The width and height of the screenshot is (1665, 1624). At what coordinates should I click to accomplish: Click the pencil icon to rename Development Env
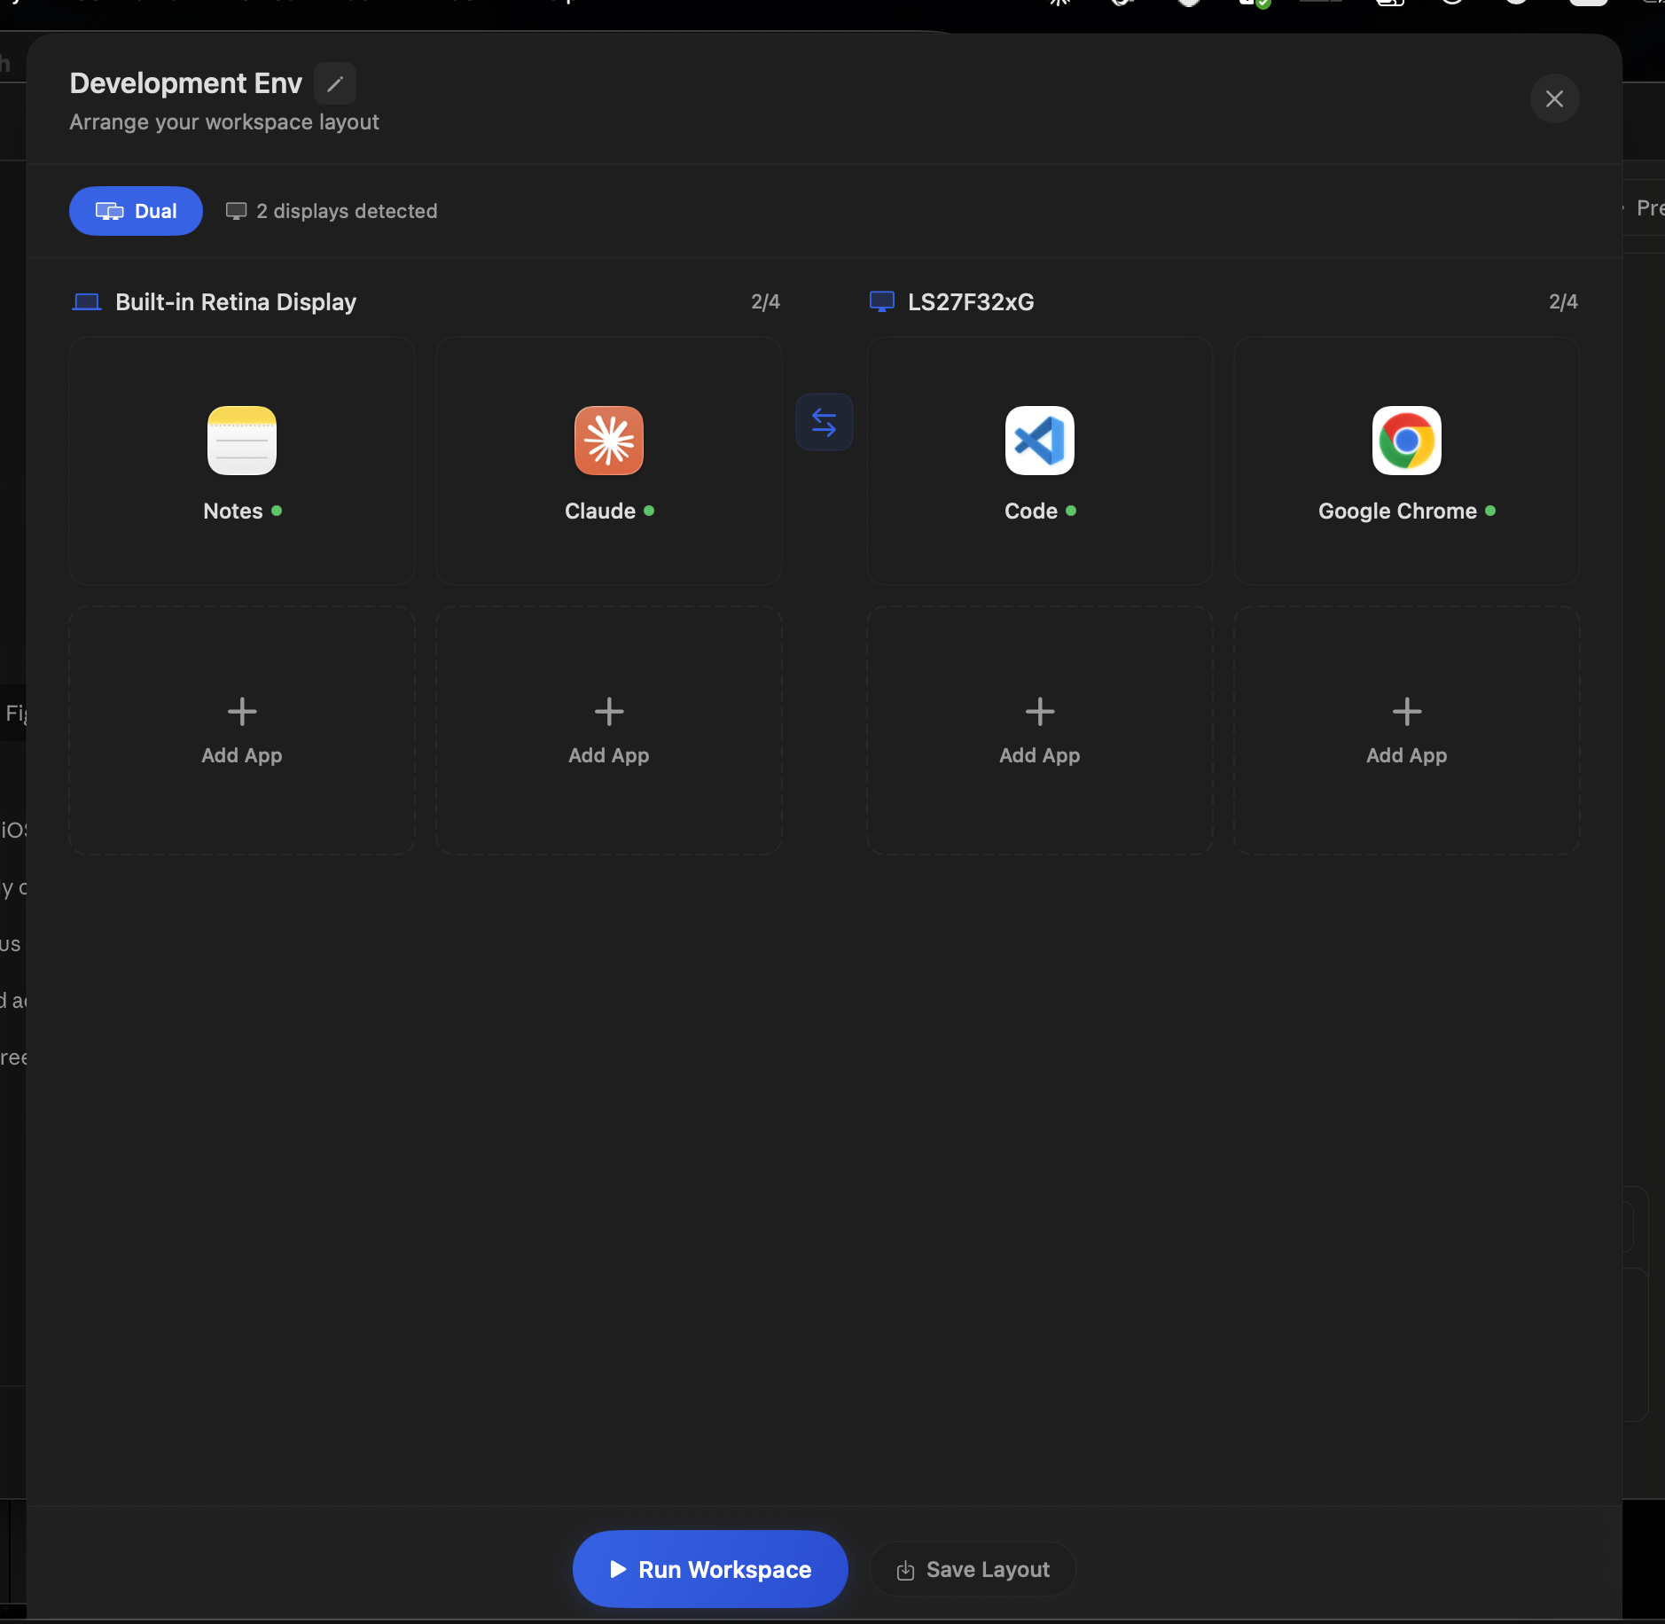tap(334, 82)
